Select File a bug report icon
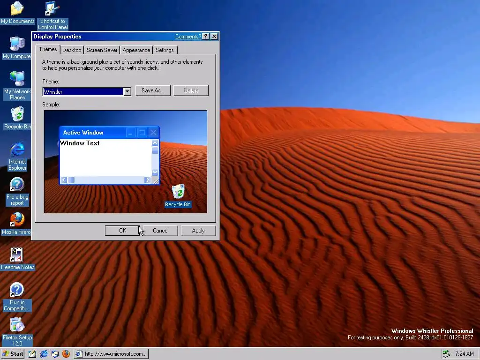 pyautogui.click(x=17, y=192)
